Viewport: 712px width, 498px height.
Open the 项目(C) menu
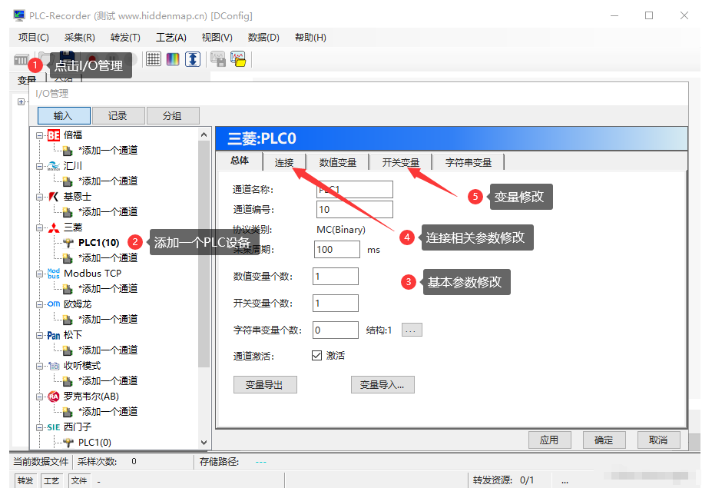tap(34, 37)
